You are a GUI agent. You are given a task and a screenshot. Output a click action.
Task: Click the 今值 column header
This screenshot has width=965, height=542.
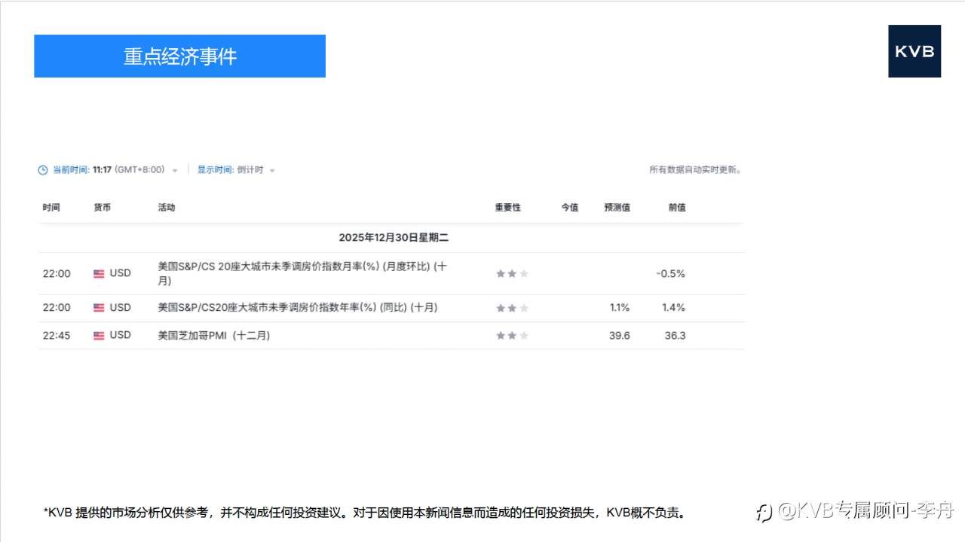pyautogui.click(x=569, y=207)
